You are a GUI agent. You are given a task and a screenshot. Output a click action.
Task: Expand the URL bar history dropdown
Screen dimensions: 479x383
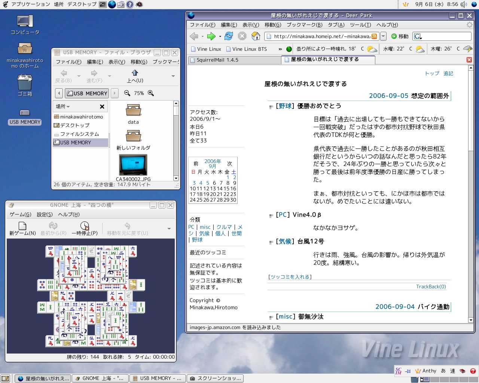tap(383, 36)
